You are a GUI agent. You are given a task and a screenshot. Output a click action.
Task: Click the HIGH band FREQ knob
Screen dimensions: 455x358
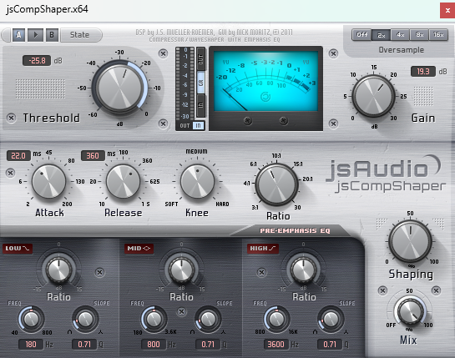coord(276,319)
